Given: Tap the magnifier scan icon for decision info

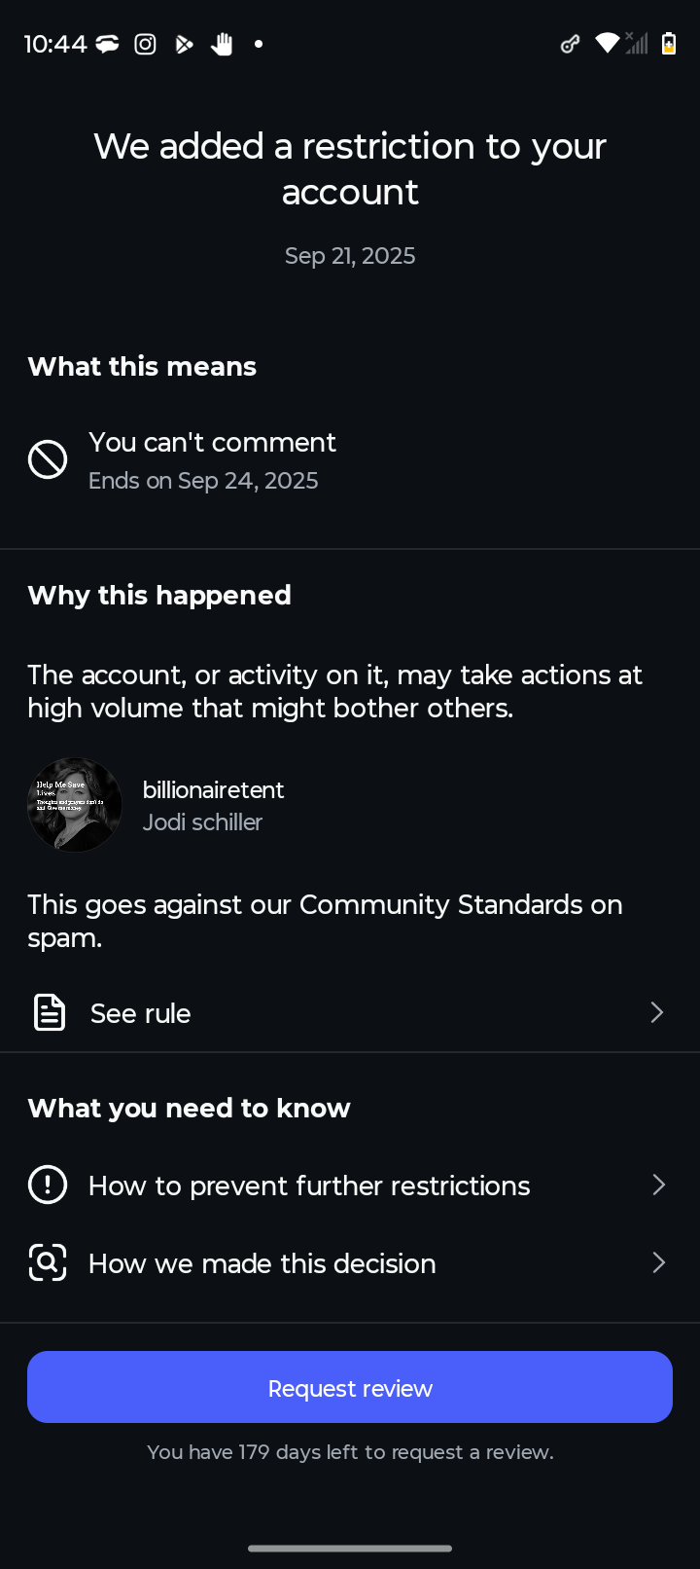Looking at the screenshot, I should tap(48, 1262).
